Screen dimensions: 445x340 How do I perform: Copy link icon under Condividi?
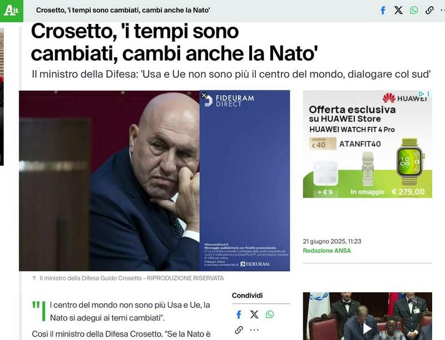click(239, 330)
